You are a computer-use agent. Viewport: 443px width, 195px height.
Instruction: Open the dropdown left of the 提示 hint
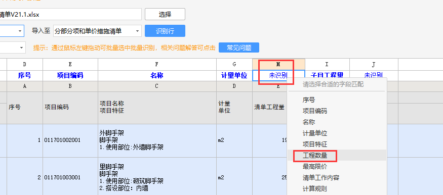[x=13, y=47]
